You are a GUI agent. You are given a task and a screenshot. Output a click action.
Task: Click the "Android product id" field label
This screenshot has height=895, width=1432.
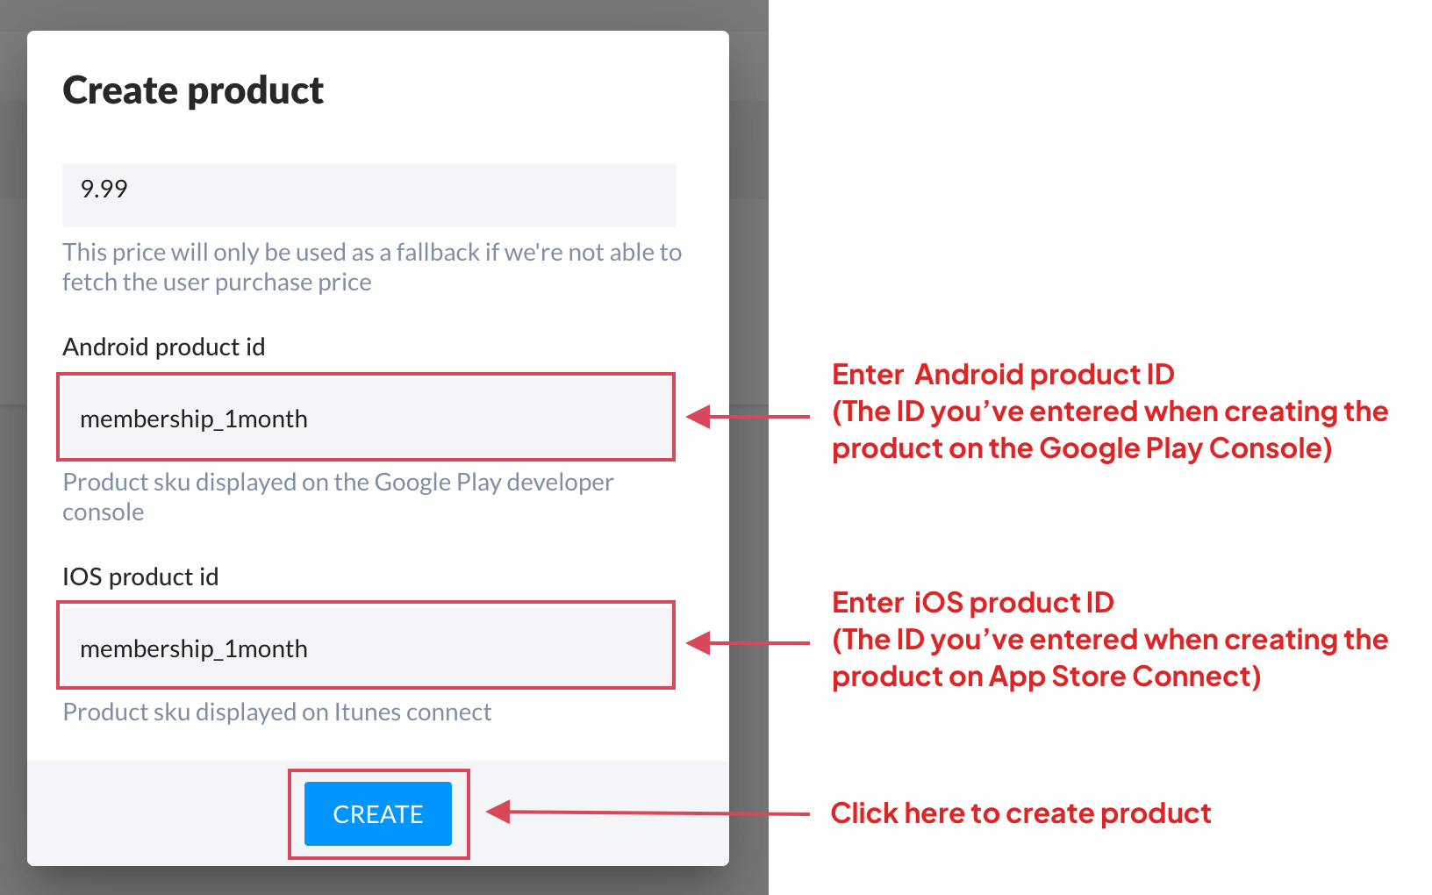coord(163,347)
